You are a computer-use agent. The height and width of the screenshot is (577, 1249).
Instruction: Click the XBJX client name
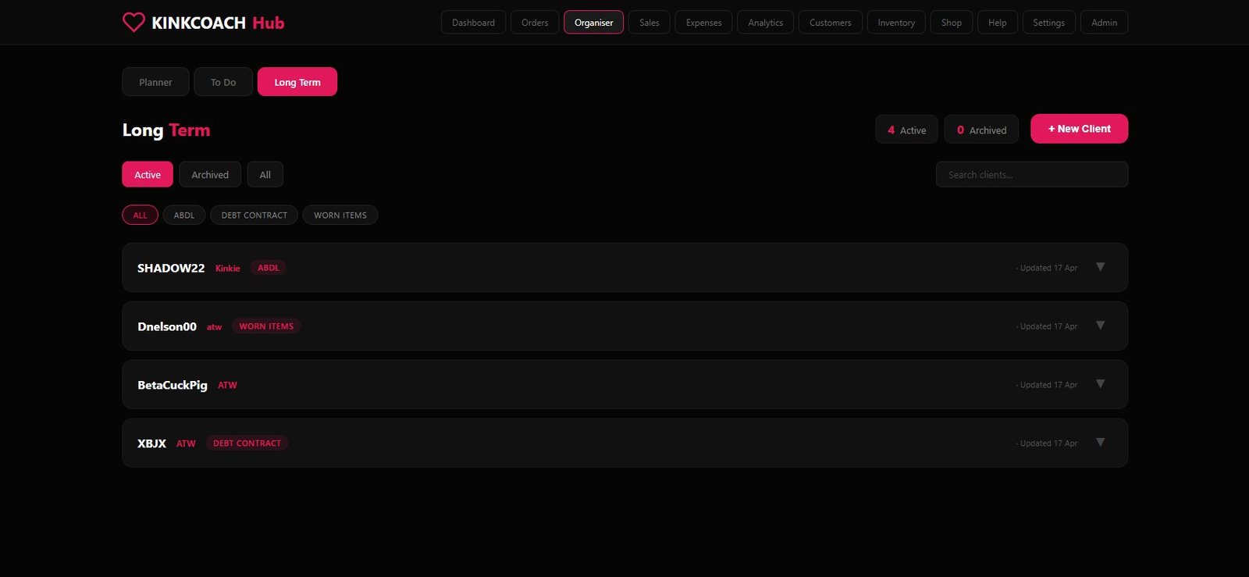151,443
